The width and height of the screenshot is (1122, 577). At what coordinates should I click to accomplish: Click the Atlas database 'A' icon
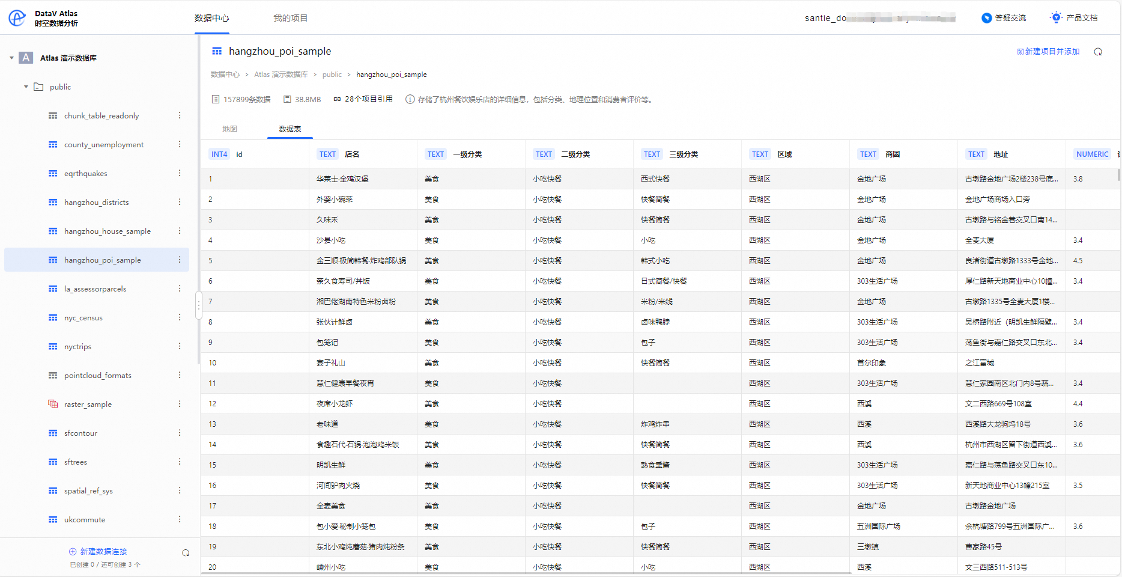point(26,58)
